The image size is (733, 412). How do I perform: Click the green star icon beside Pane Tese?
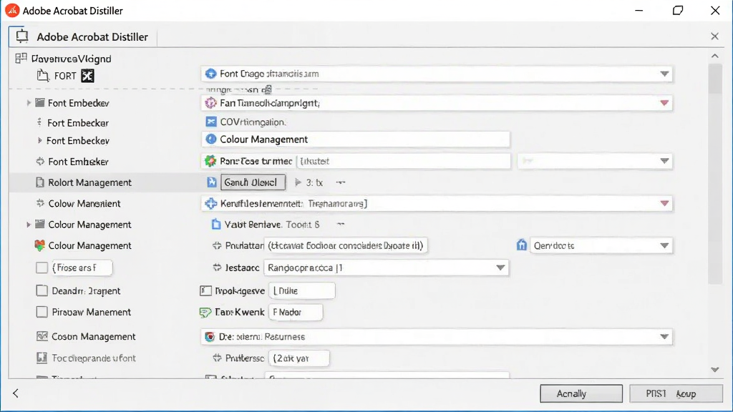click(x=211, y=161)
